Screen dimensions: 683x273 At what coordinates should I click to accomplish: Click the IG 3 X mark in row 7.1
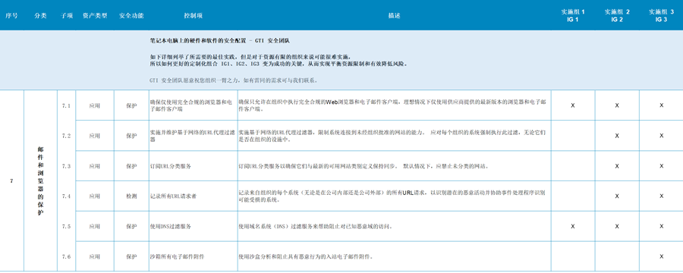(x=661, y=105)
